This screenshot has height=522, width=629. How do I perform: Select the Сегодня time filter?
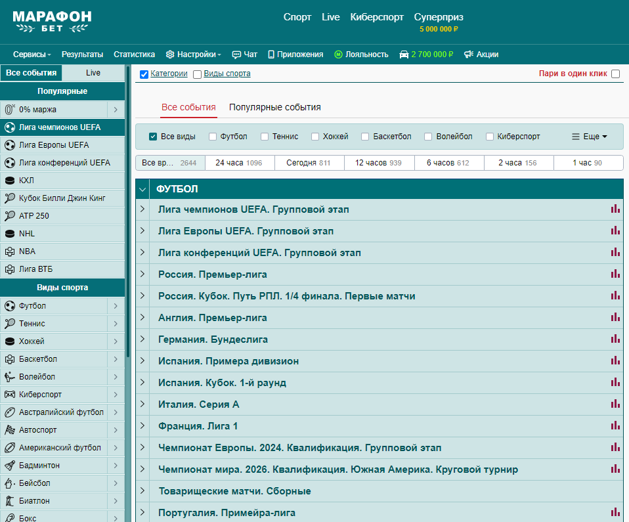309,163
